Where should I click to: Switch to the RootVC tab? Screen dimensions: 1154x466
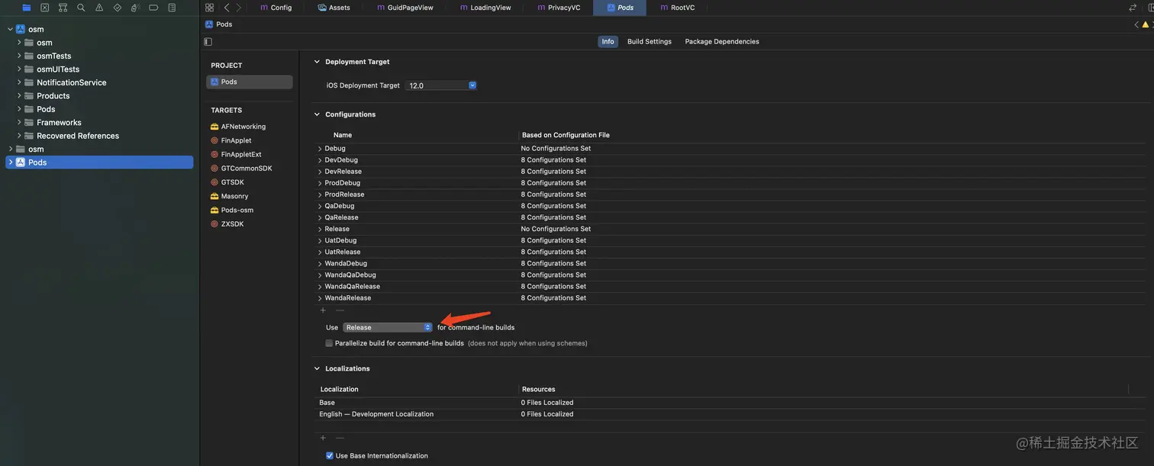click(677, 8)
